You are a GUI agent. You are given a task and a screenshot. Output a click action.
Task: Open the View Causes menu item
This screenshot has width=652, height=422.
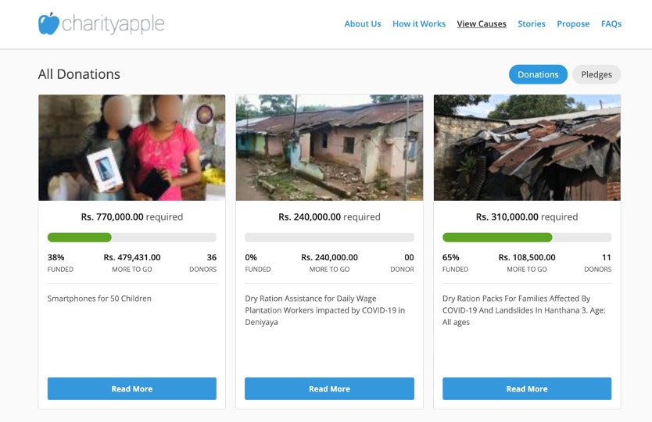click(482, 24)
